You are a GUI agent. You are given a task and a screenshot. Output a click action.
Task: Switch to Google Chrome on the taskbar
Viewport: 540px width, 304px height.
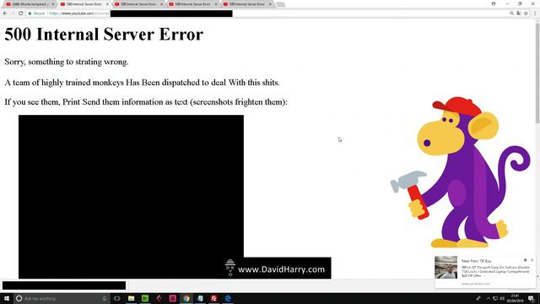pyautogui.click(x=186, y=298)
